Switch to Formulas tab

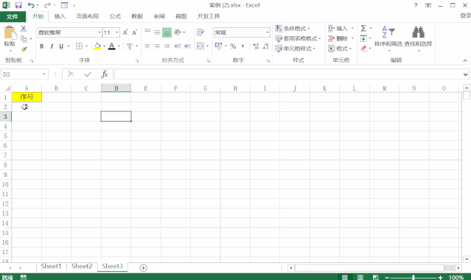115,16
